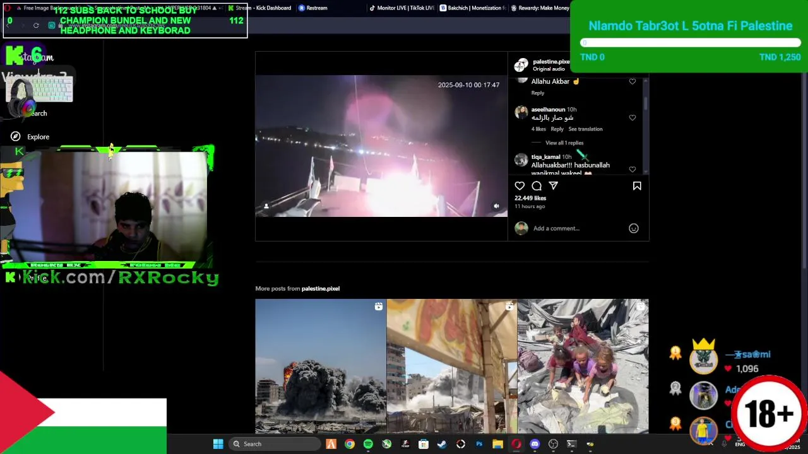Click the orange A app in taskbar
Viewport: 808px width, 454px height.
coord(331,444)
